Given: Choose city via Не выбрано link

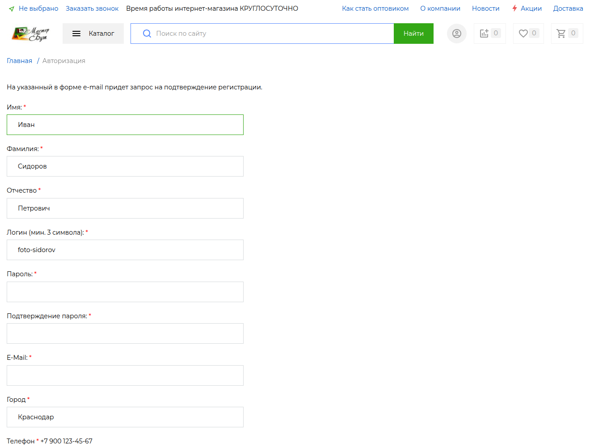Looking at the screenshot, I should 38,8.
